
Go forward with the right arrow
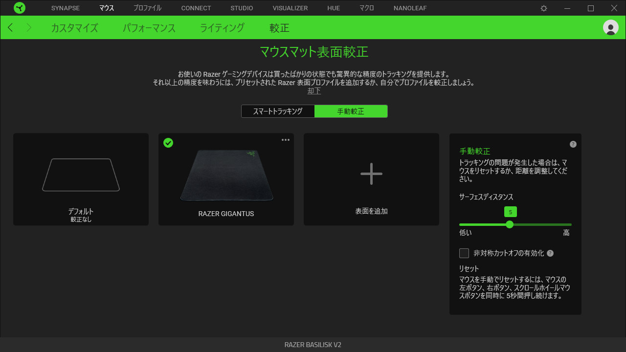28,27
